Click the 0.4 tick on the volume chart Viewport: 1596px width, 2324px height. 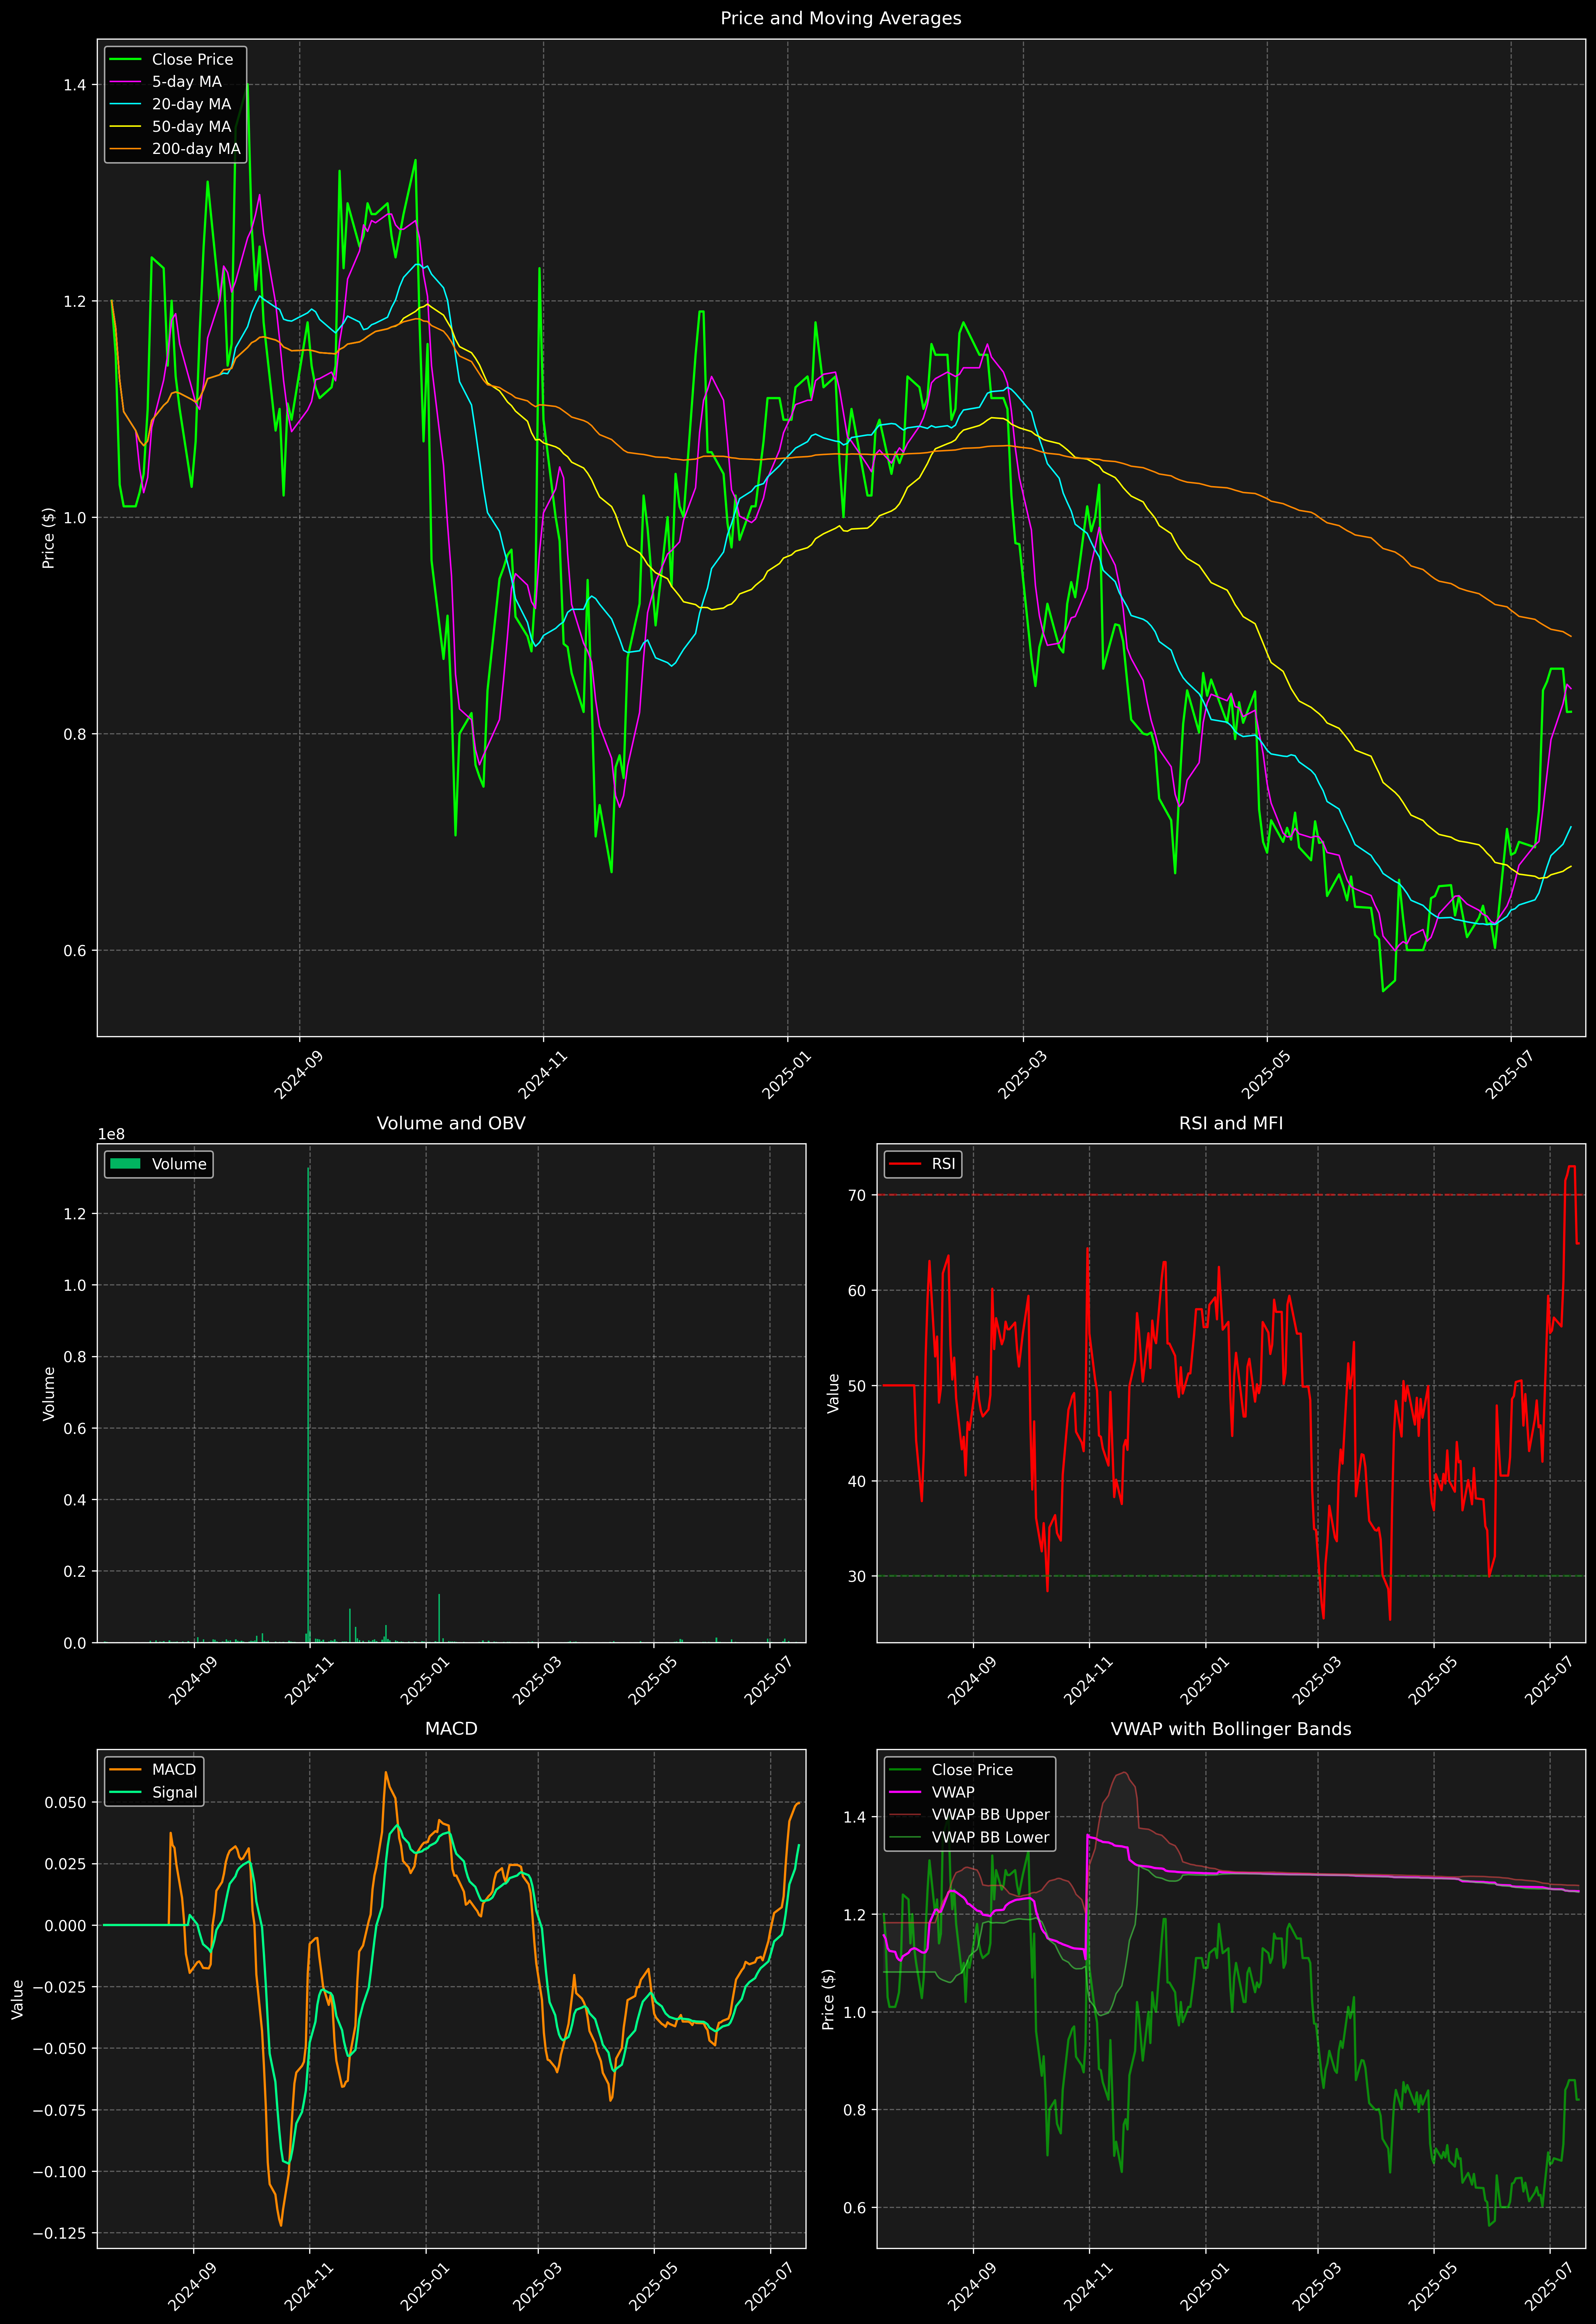point(75,1500)
